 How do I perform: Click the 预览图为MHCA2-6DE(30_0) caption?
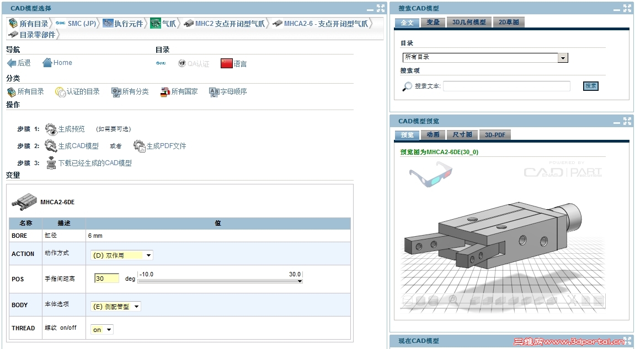tap(439, 152)
